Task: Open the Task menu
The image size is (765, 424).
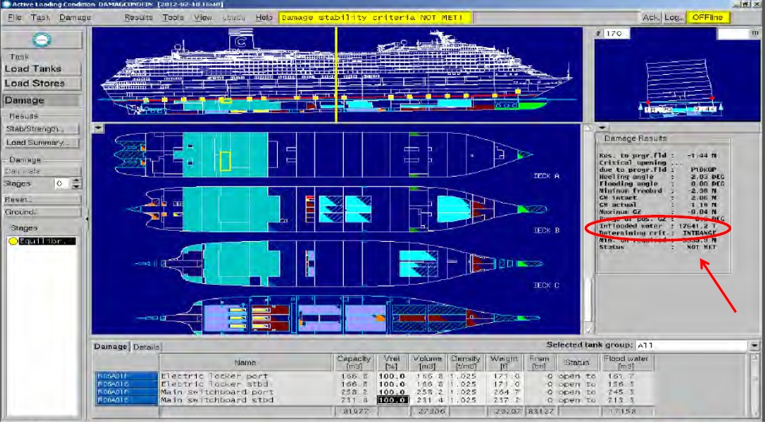Action: pos(40,17)
